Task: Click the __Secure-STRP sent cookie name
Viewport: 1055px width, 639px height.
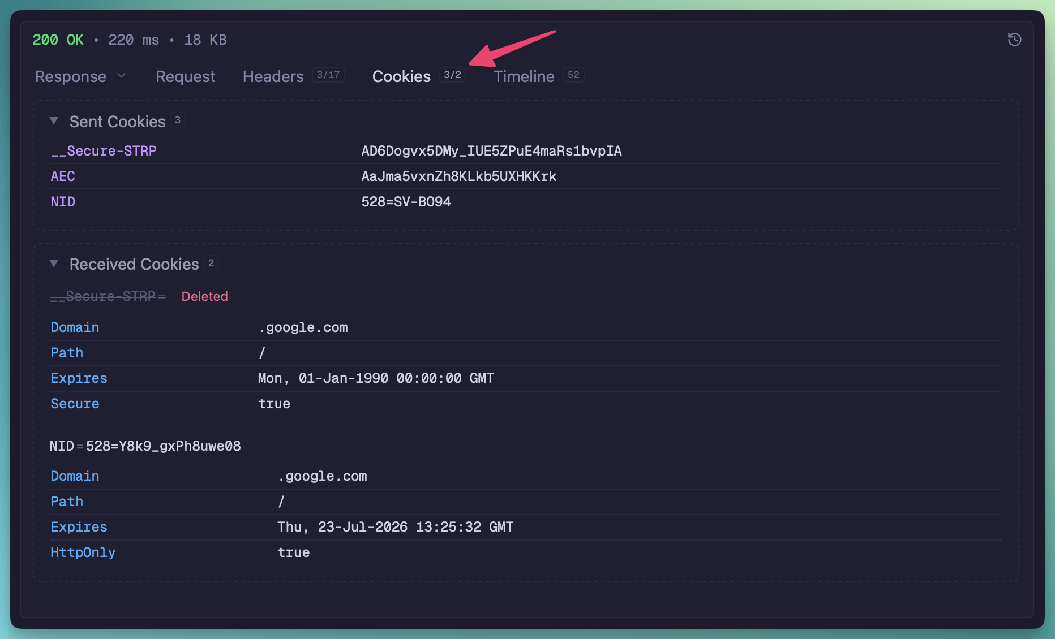Action: pyautogui.click(x=104, y=151)
